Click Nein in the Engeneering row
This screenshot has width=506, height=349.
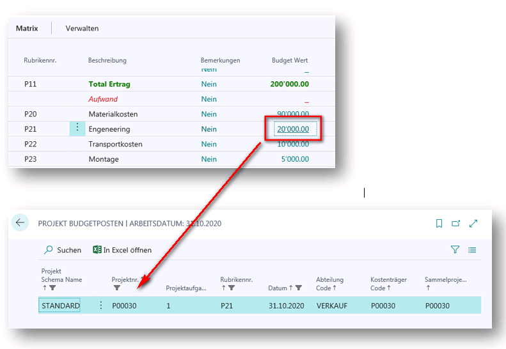209,129
